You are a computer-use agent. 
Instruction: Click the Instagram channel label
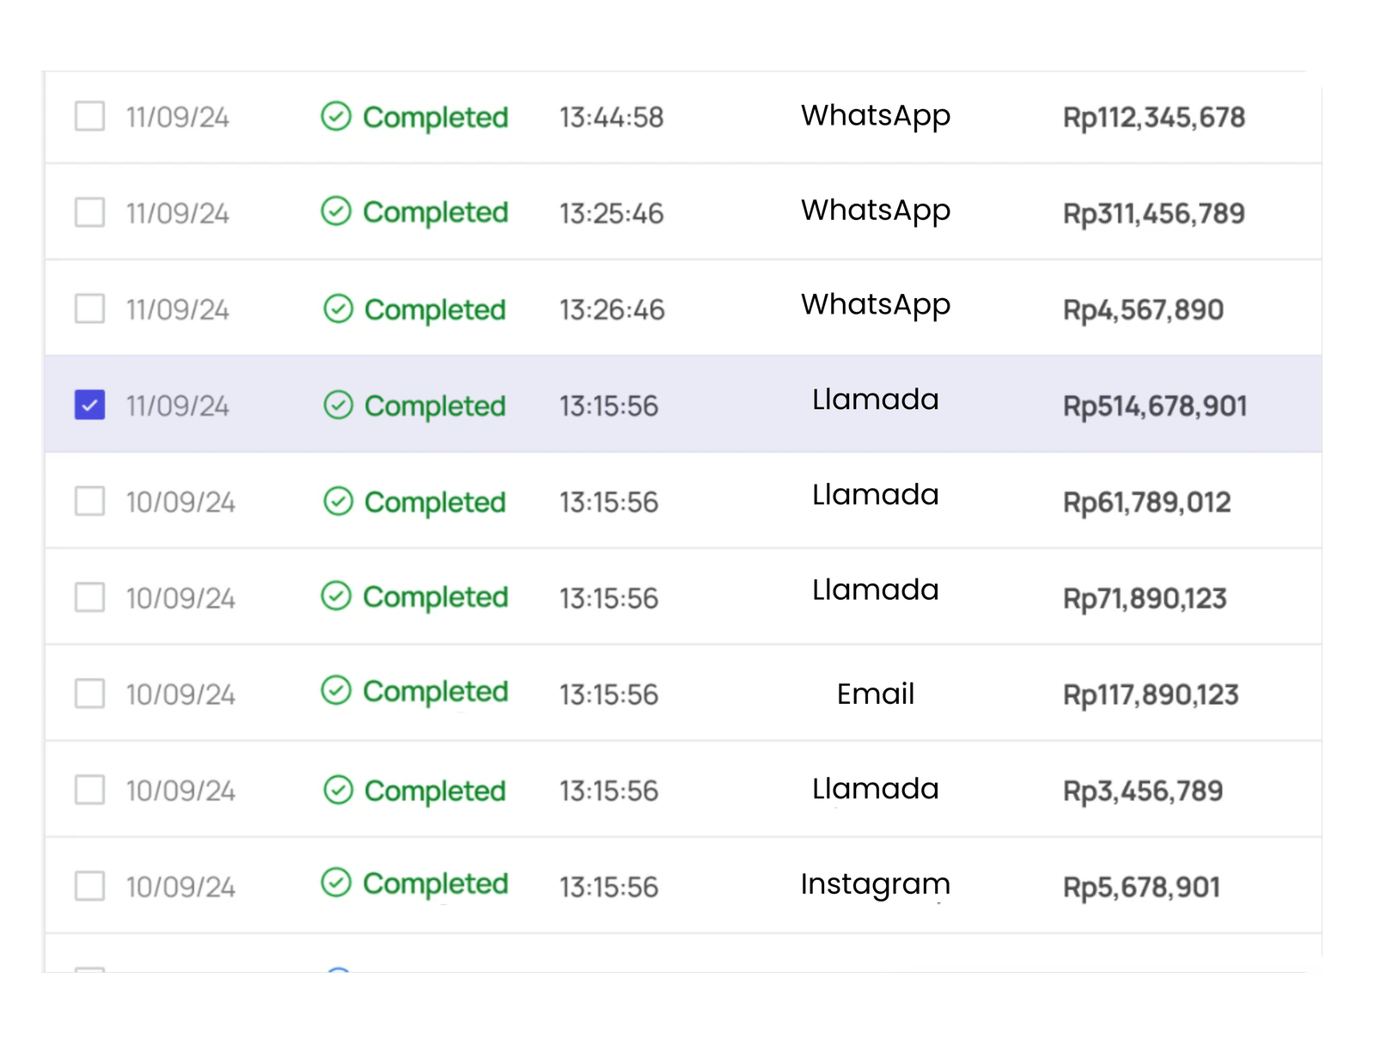875,884
